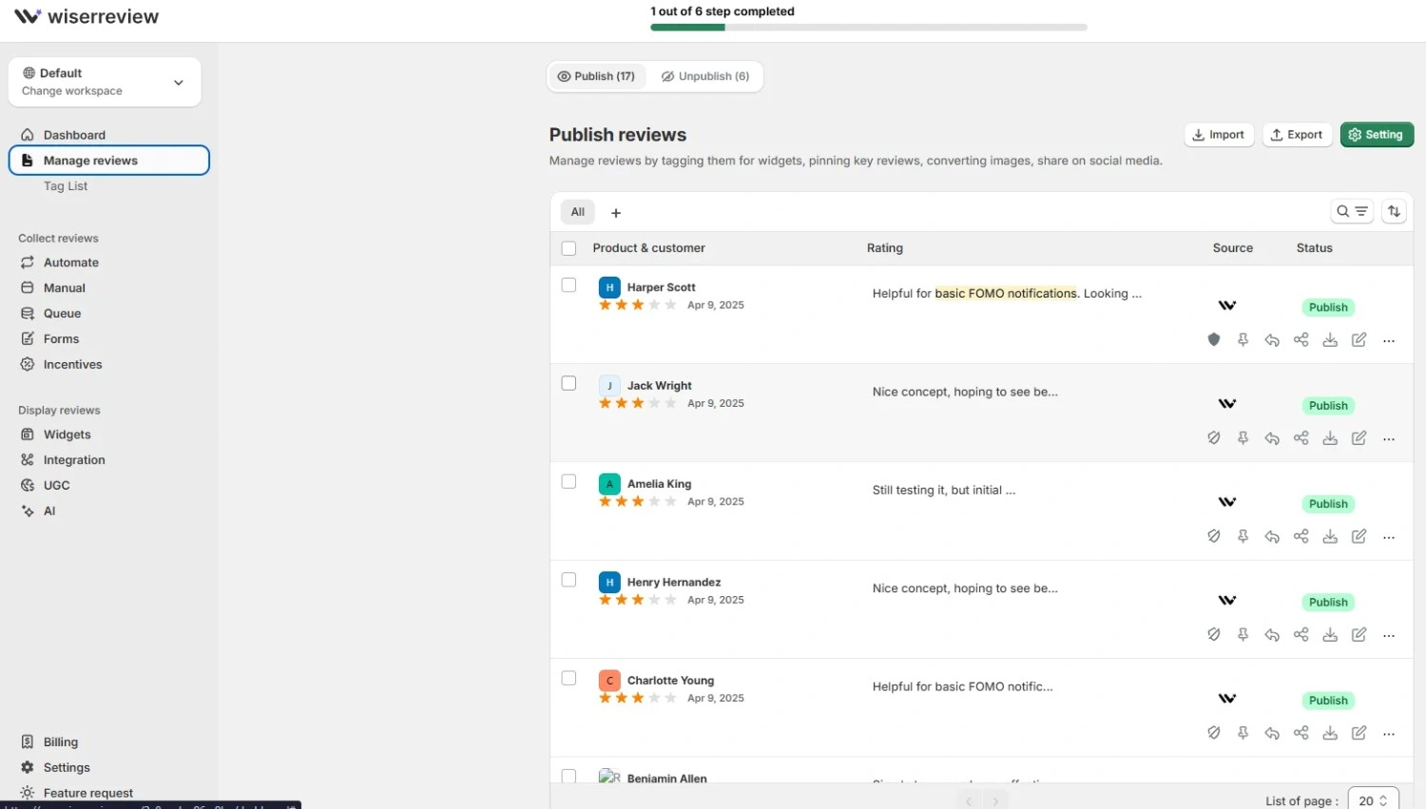The width and height of the screenshot is (1426, 809).
Task: Pin Harper Scott's review
Action: click(1243, 340)
